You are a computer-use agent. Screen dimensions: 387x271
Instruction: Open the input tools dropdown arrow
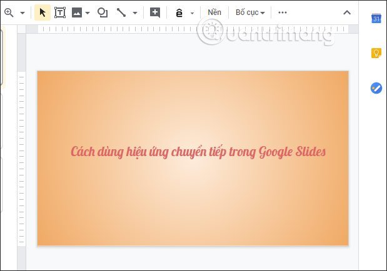[192, 12]
